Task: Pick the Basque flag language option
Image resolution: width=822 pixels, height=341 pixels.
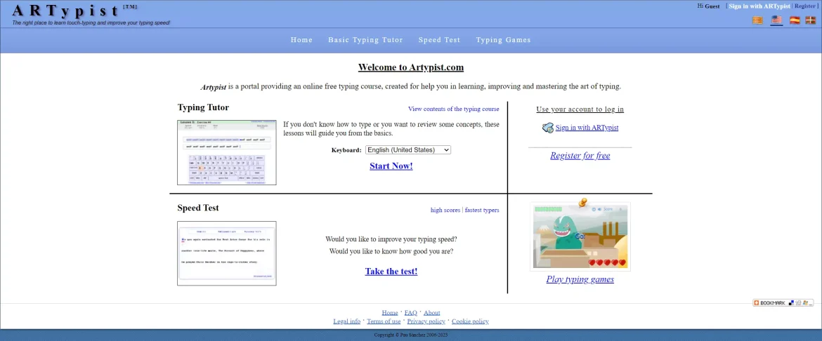Action: (x=811, y=20)
